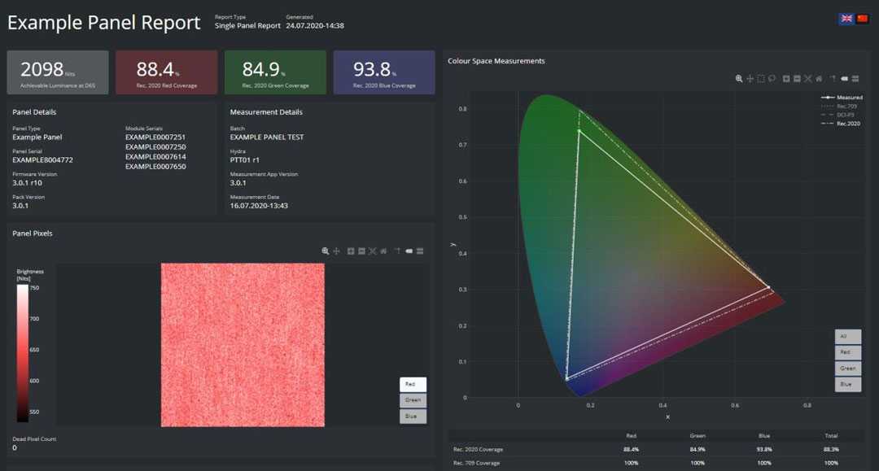Click the autoscale icon in the Colour Space toolbar
This screenshot has height=471, width=879.
pos(807,79)
